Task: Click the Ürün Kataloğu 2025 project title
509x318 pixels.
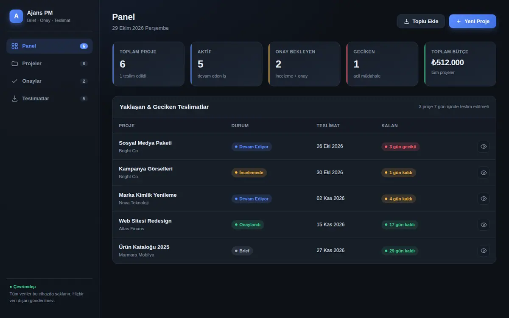Action: point(144,247)
